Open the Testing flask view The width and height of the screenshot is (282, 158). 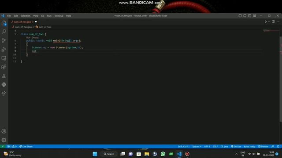(x=4, y=76)
